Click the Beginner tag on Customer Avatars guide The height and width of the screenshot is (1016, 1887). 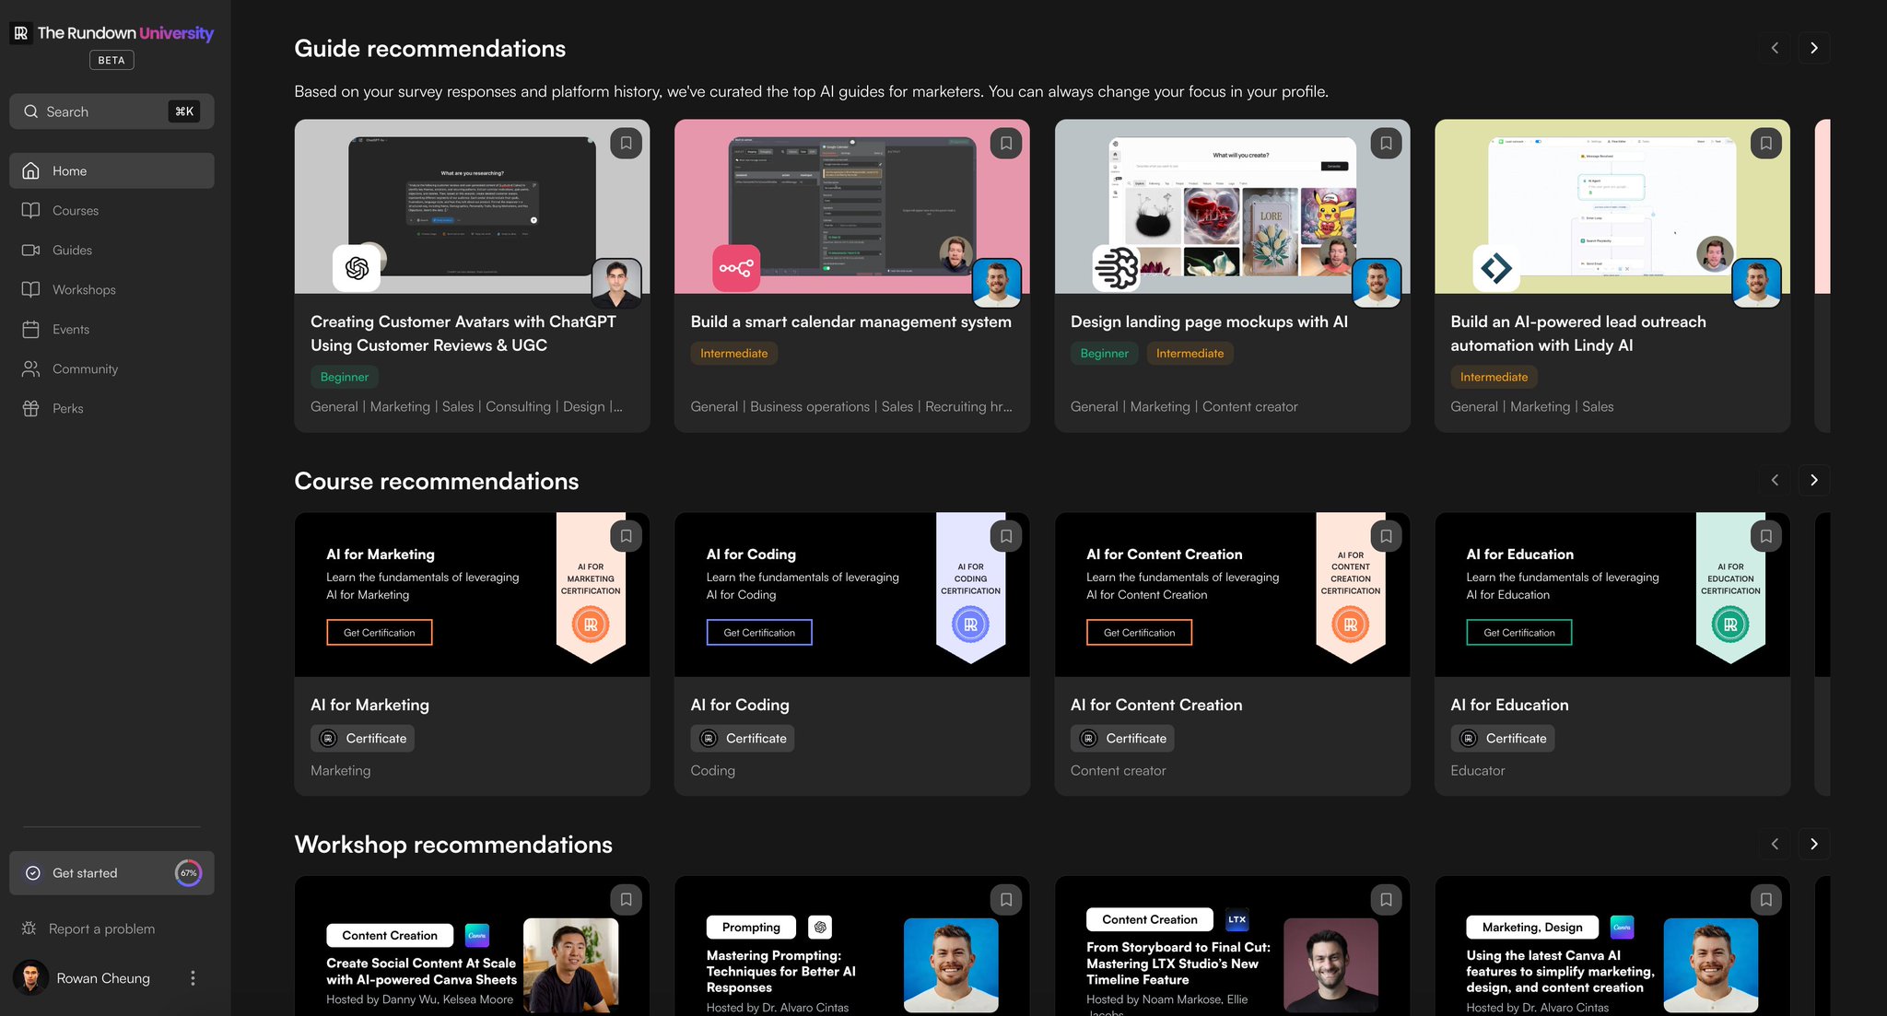click(x=344, y=377)
